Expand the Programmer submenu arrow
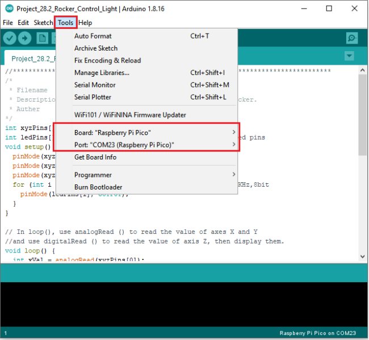The width and height of the screenshot is (369, 340). click(234, 174)
